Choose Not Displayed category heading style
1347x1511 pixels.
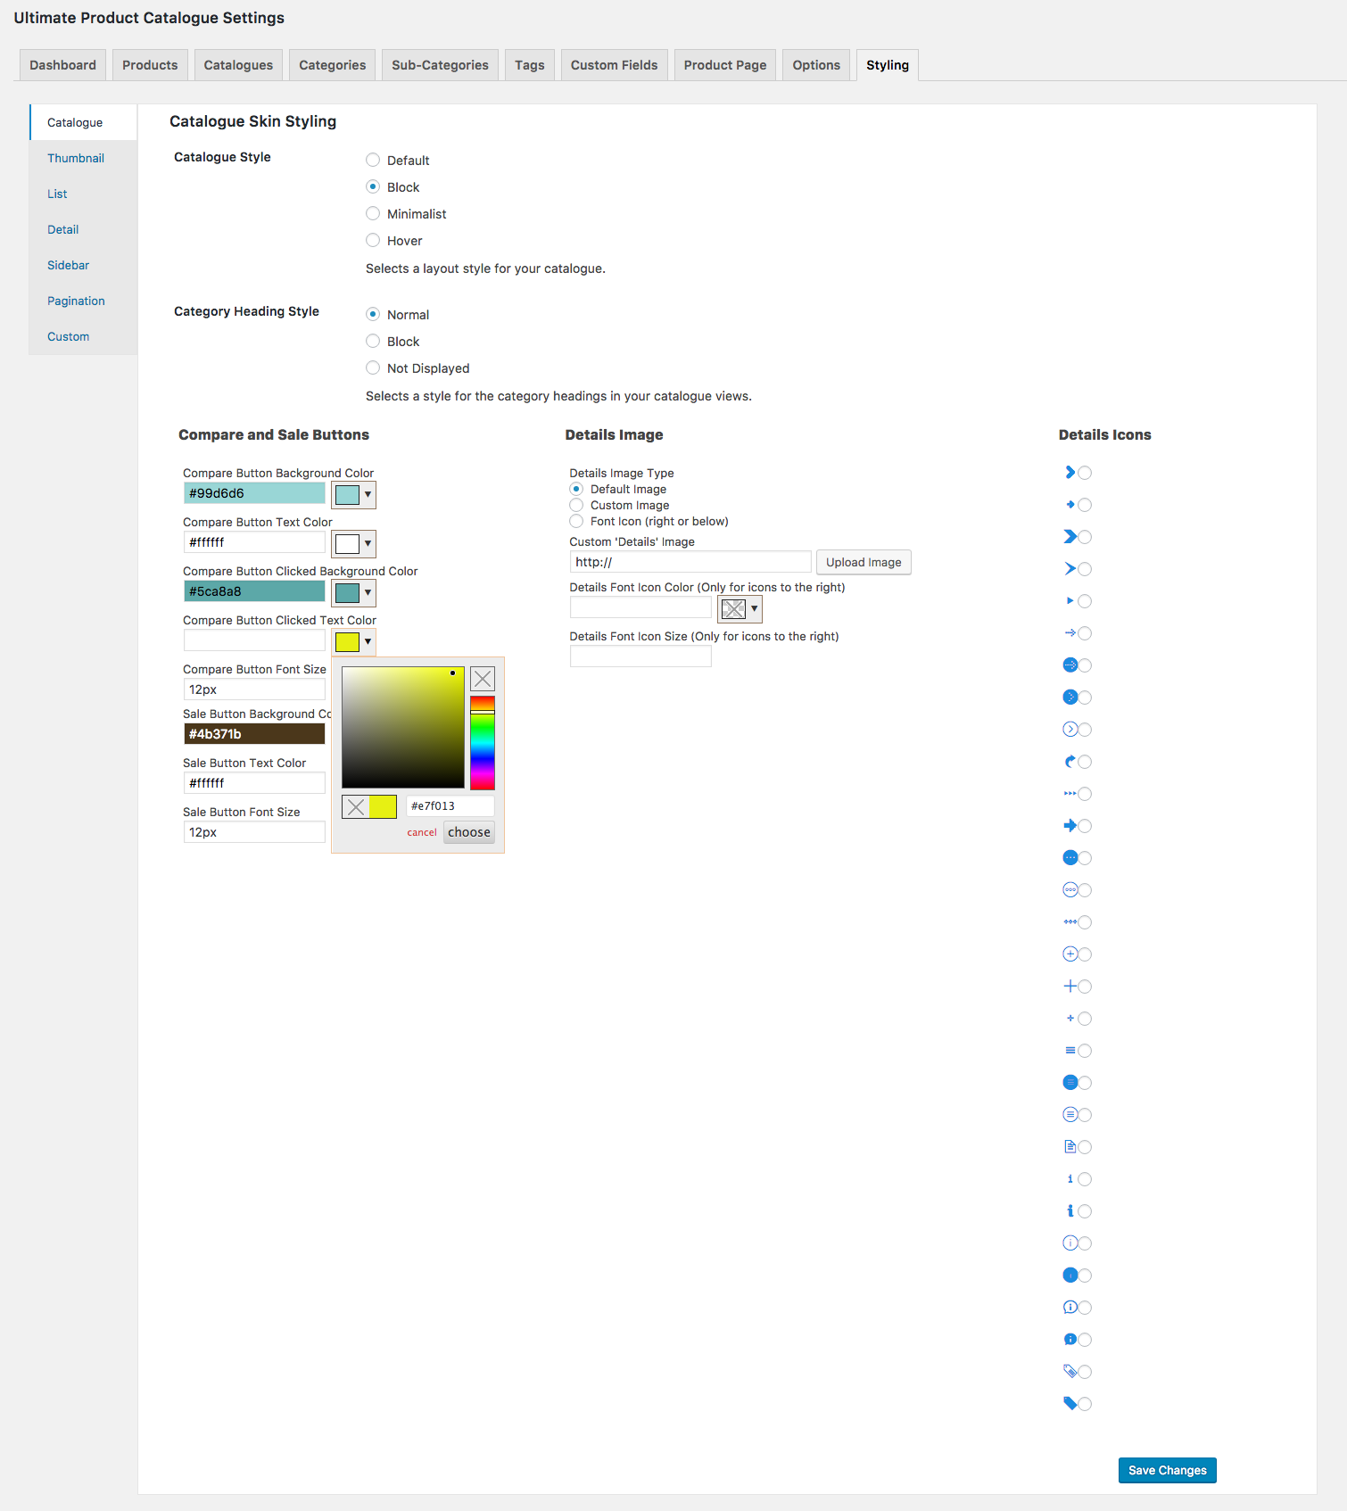point(373,368)
